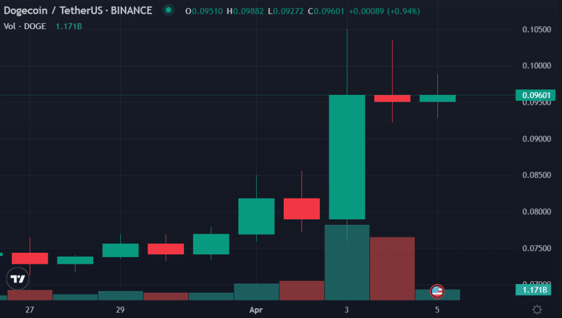Click the high price value H0.09882
562x318 pixels.
[245, 11]
